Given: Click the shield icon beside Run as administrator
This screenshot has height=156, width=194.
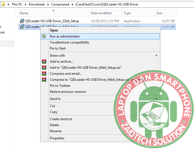Looking at the screenshot, I should 44,36.
